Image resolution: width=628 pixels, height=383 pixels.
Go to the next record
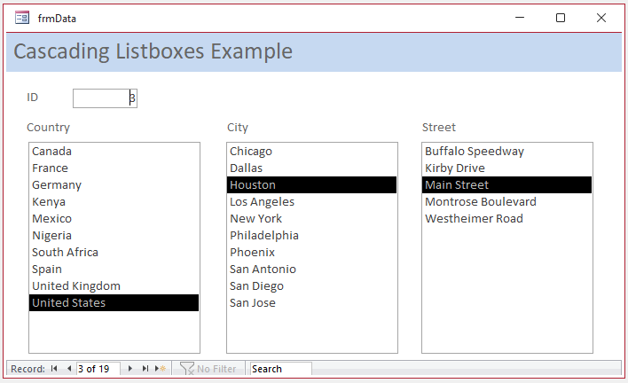pos(130,369)
